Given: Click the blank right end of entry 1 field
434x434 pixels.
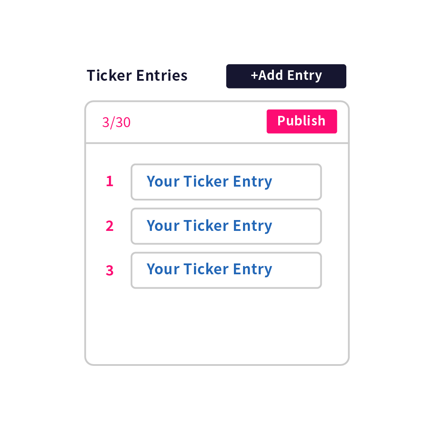Looking at the screenshot, I should click(x=299, y=182).
